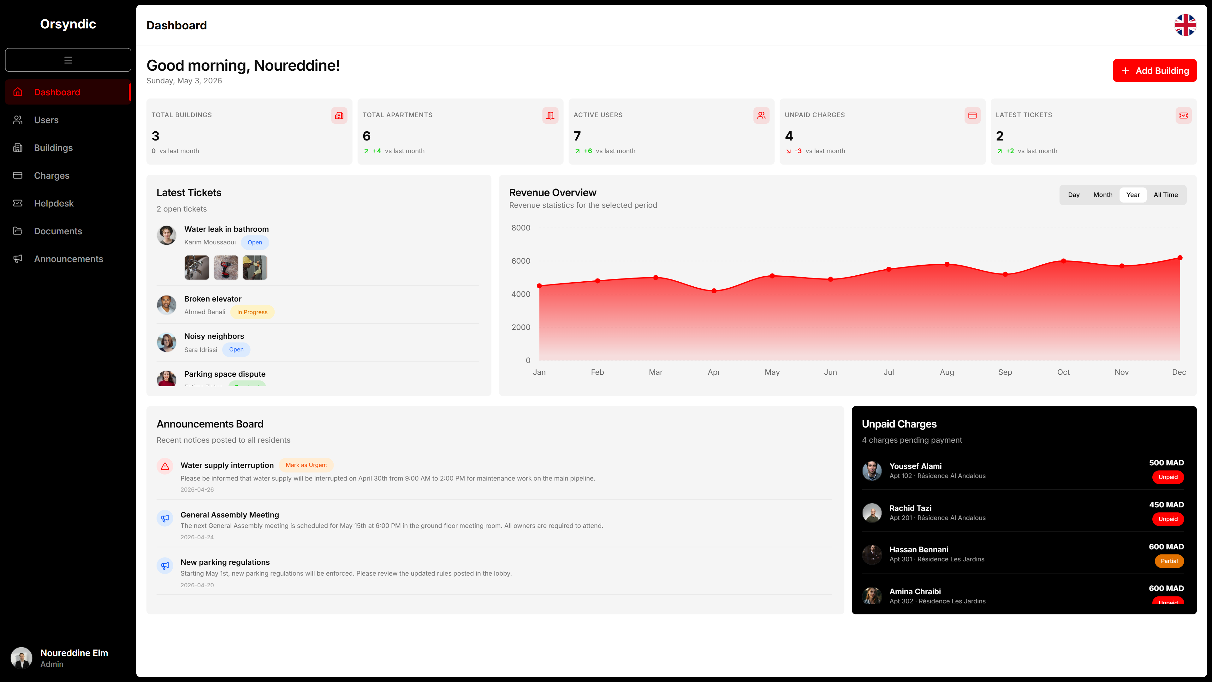Screen dimensions: 1212x682
Task: Open the Users page from sidebar
Action: pos(68,120)
